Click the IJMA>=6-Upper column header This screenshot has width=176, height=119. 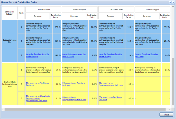152,9
